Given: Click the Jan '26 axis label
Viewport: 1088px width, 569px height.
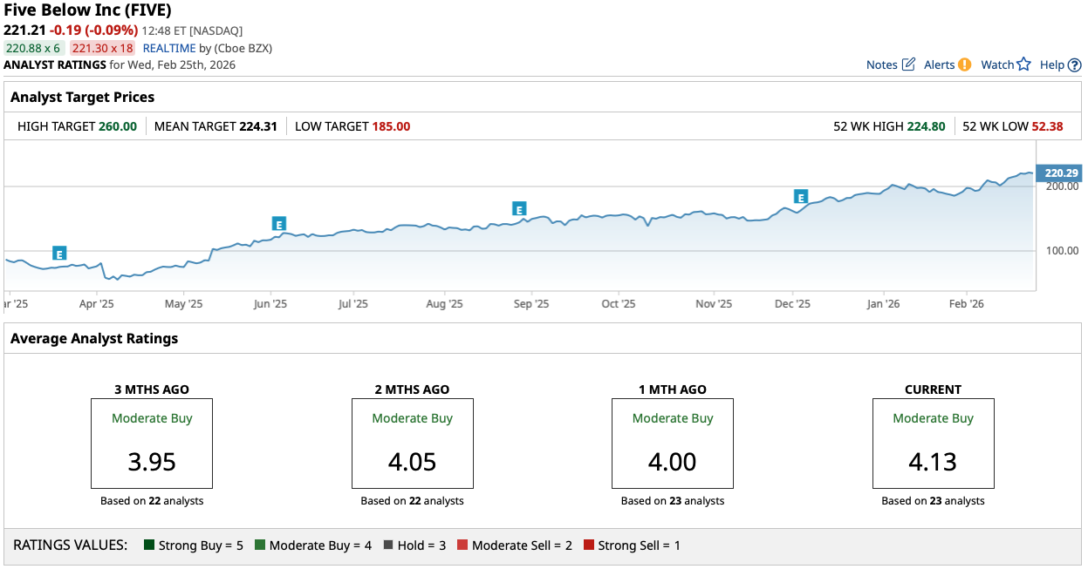Looking at the screenshot, I should (883, 304).
